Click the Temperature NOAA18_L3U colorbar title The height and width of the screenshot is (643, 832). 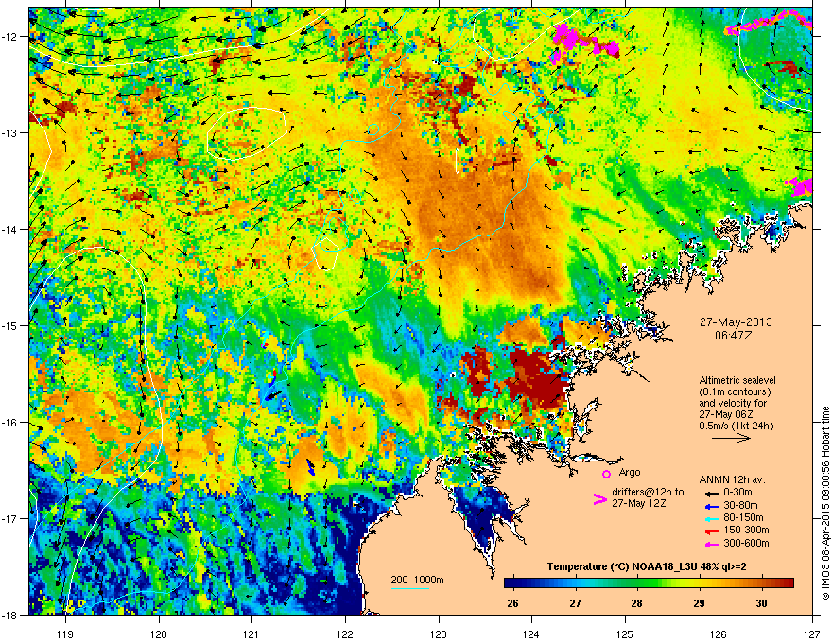click(648, 566)
